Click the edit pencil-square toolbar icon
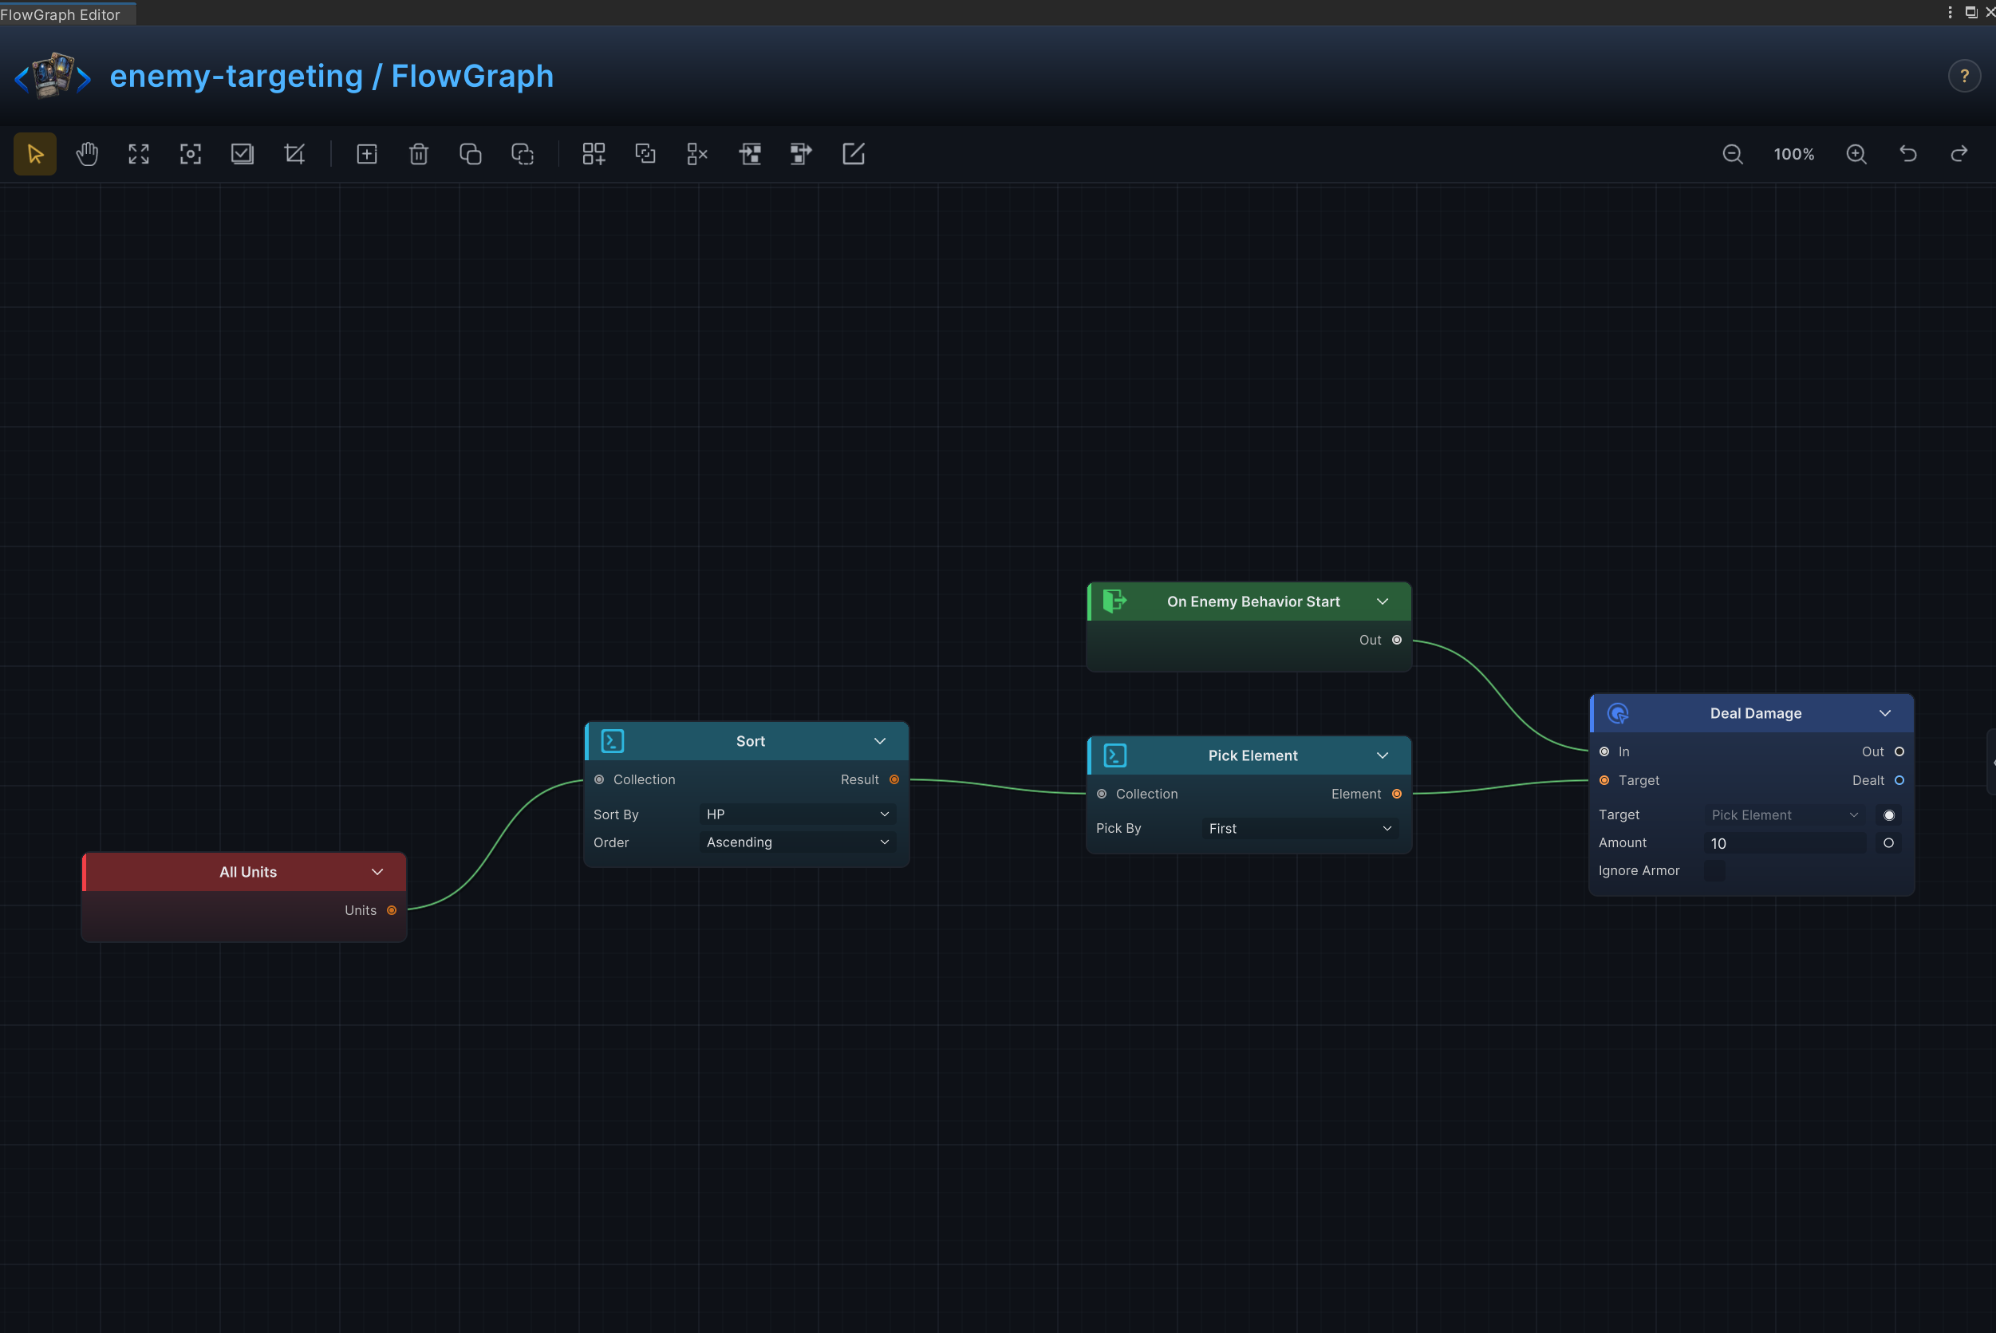 [854, 154]
